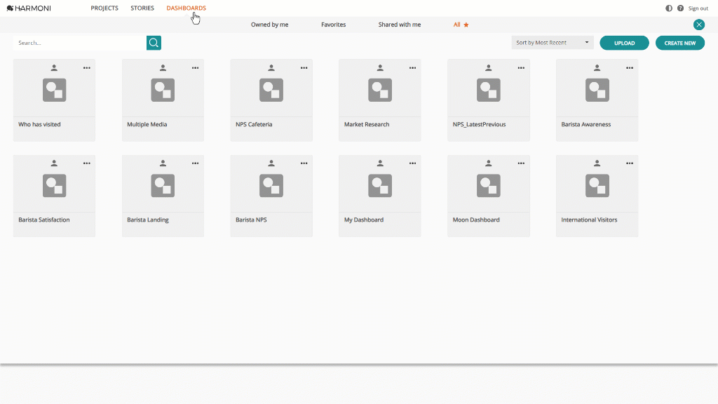Open options menu for My Dashboard

pyautogui.click(x=412, y=163)
